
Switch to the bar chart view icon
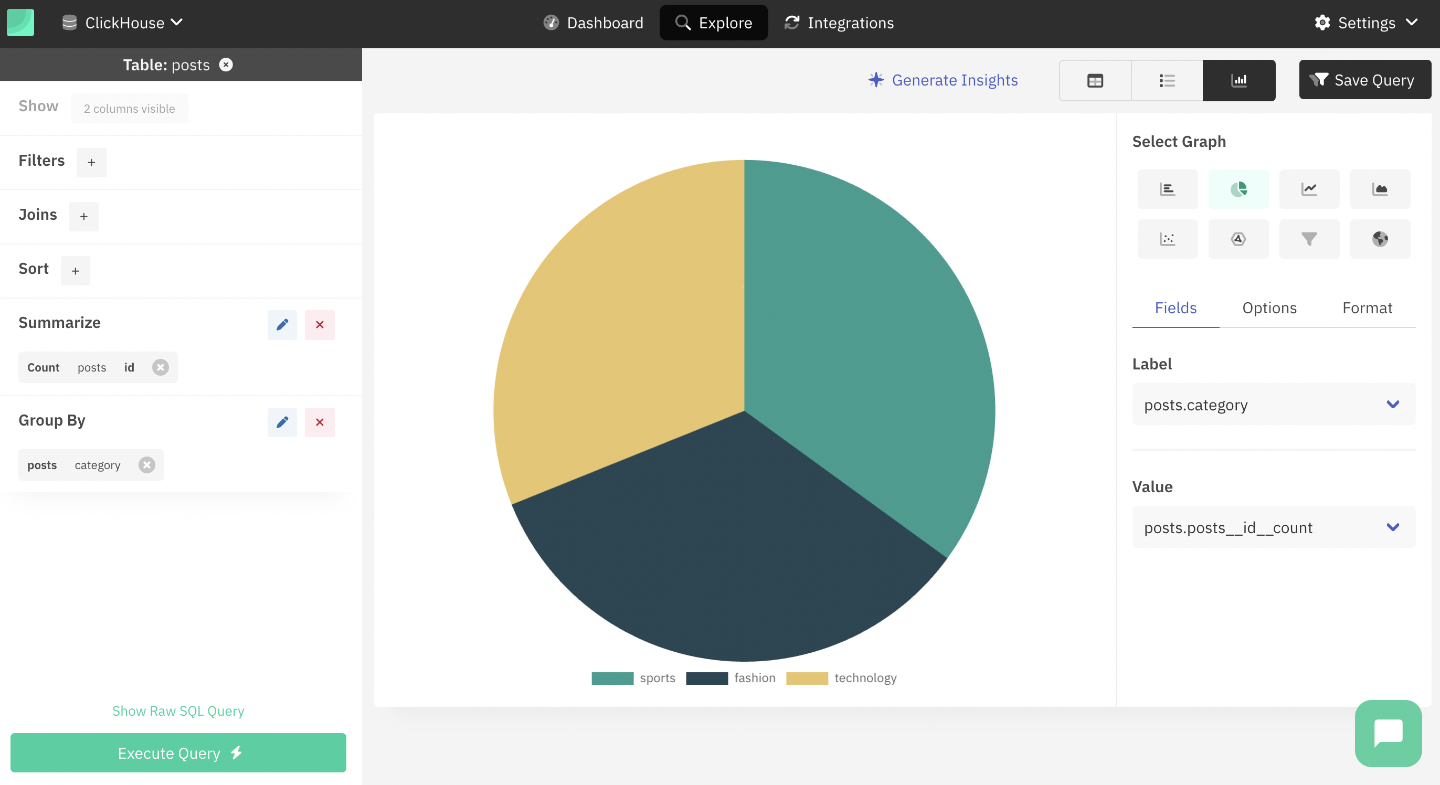(x=1168, y=188)
